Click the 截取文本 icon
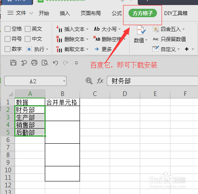 pos(59,49)
